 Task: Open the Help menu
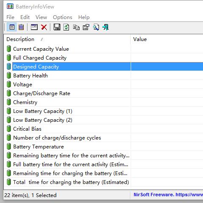(x=84, y=17)
